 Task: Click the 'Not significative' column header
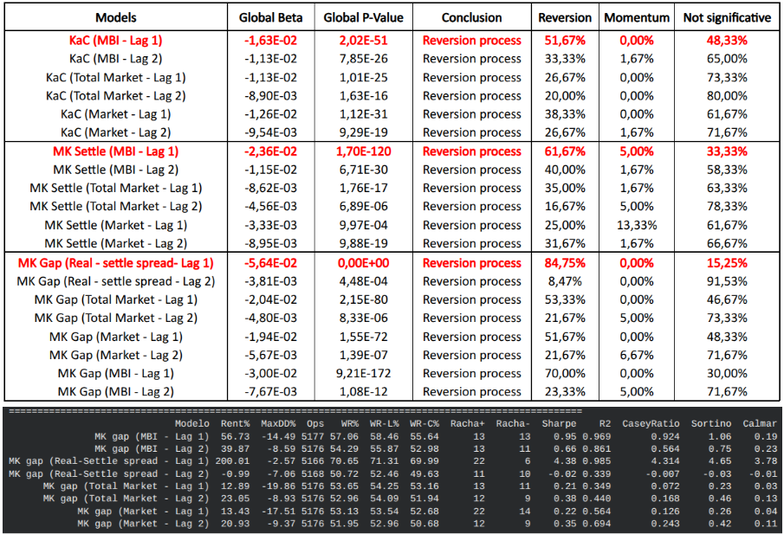tap(727, 17)
